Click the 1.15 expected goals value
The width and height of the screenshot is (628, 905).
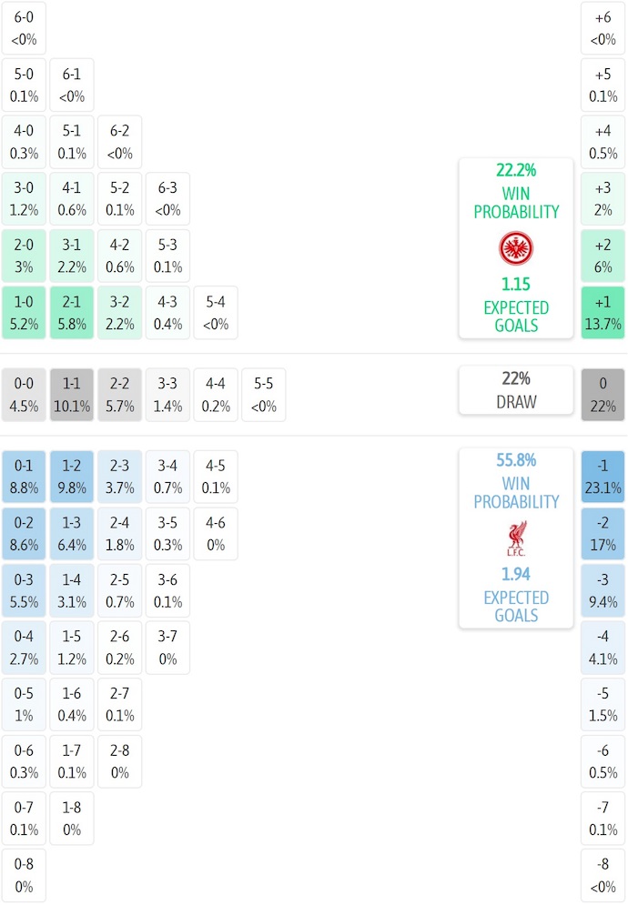coord(516,284)
